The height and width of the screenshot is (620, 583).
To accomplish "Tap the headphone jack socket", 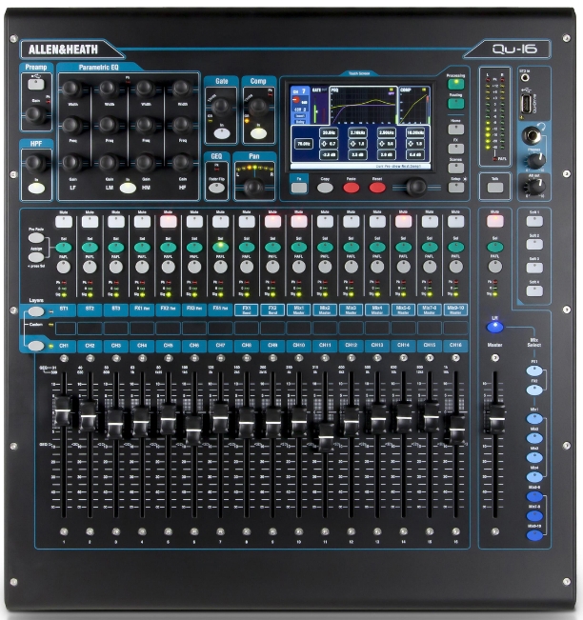I will tap(532, 135).
